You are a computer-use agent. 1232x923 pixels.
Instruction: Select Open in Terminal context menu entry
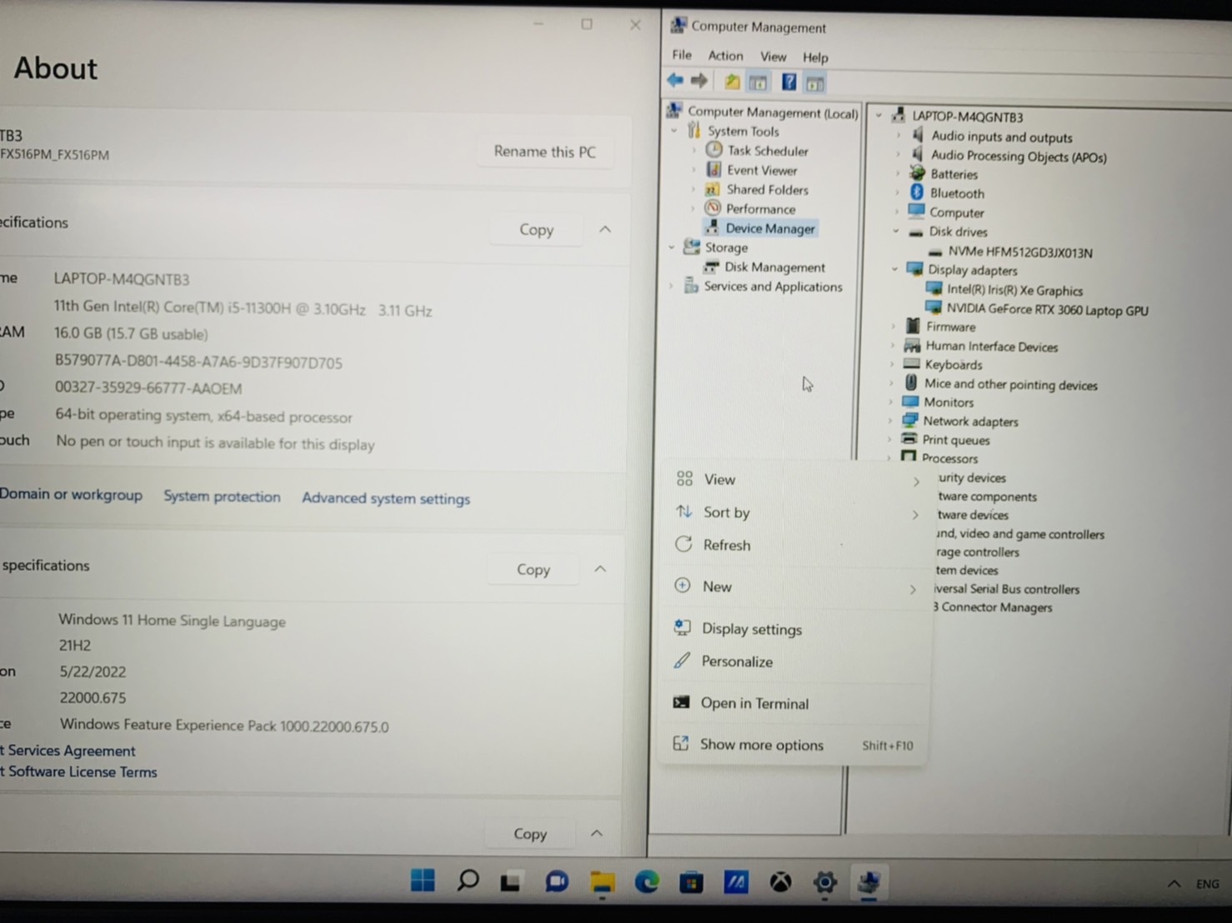pyautogui.click(x=754, y=703)
